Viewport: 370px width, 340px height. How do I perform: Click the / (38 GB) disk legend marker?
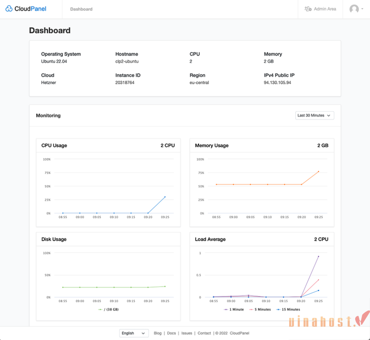(100, 309)
